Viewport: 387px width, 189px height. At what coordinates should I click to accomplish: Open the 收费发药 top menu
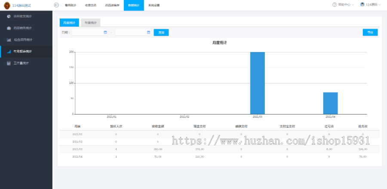click(91, 5)
